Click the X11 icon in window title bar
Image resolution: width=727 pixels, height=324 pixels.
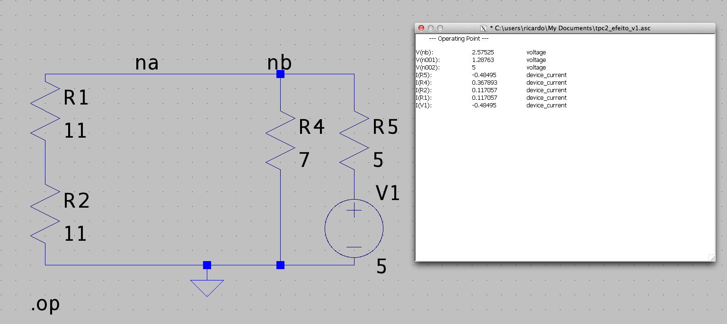coord(483,28)
